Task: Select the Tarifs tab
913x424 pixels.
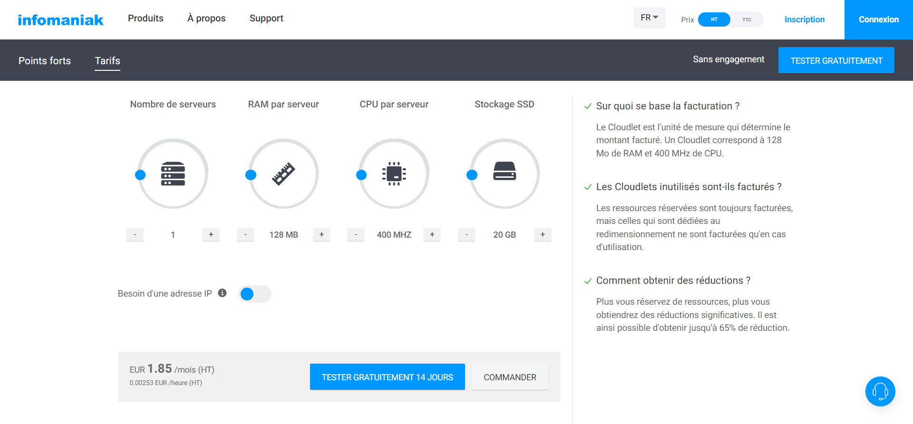Action: (107, 61)
